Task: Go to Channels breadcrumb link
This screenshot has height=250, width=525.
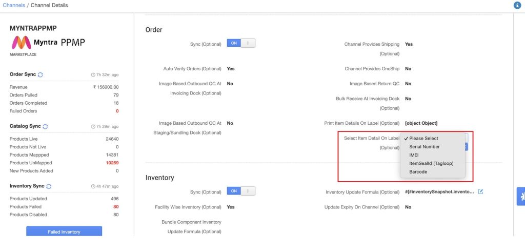Action: (14, 5)
